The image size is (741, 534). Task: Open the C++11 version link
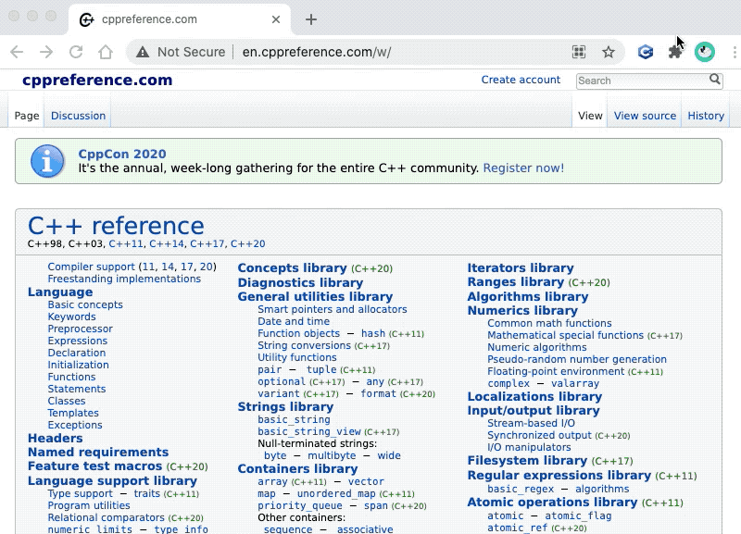126,243
